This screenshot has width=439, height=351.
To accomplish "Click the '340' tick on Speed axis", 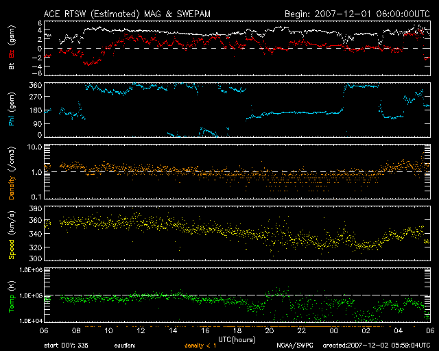I will pyautogui.click(x=36, y=234).
